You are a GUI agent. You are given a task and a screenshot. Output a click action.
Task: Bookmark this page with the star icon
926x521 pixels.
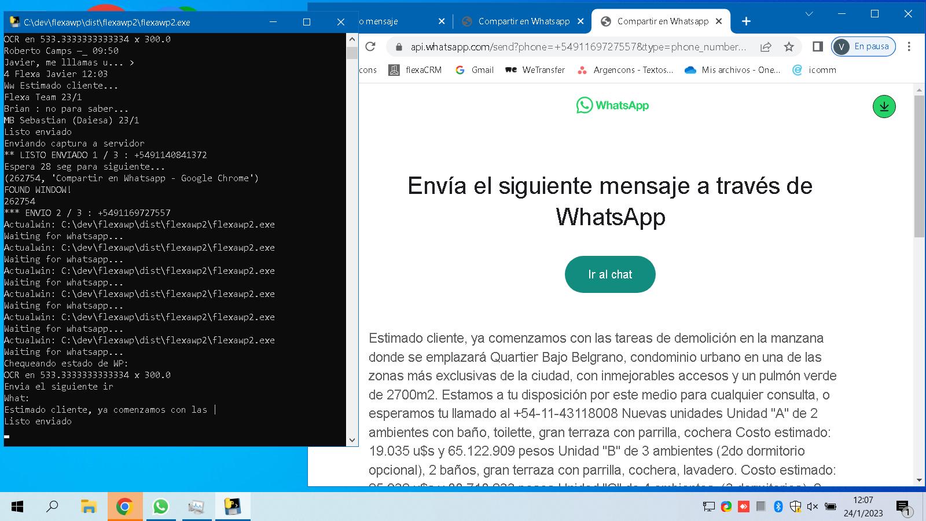pos(789,47)
